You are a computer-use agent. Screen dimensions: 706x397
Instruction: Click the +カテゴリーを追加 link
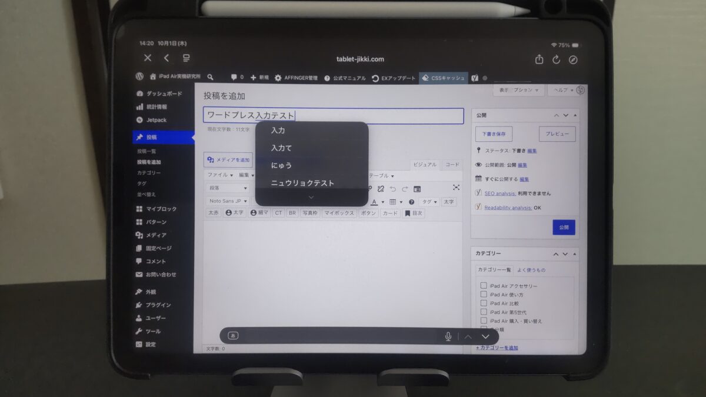(x=497, y=348)
